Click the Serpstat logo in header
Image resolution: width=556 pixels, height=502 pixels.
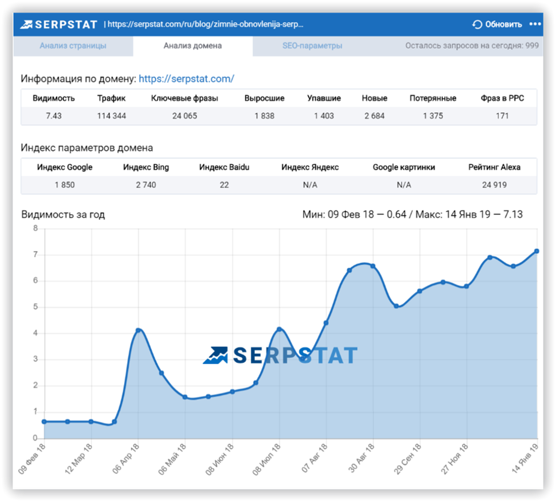(59, 25)
